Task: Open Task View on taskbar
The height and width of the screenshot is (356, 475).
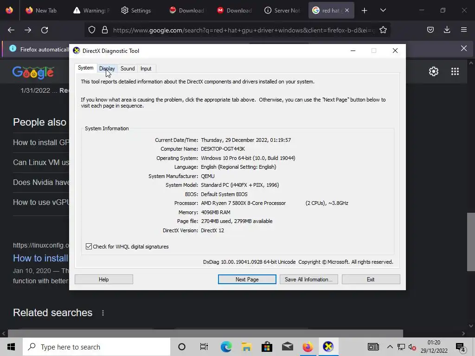Action: pyautogui.click(x=204, y=347)
